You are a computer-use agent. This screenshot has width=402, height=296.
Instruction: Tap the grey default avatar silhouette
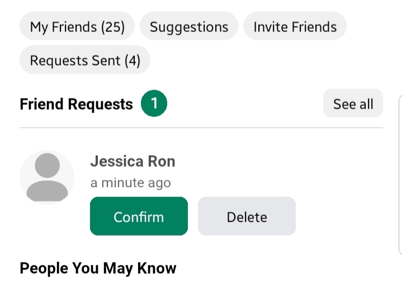coord(47,177)
